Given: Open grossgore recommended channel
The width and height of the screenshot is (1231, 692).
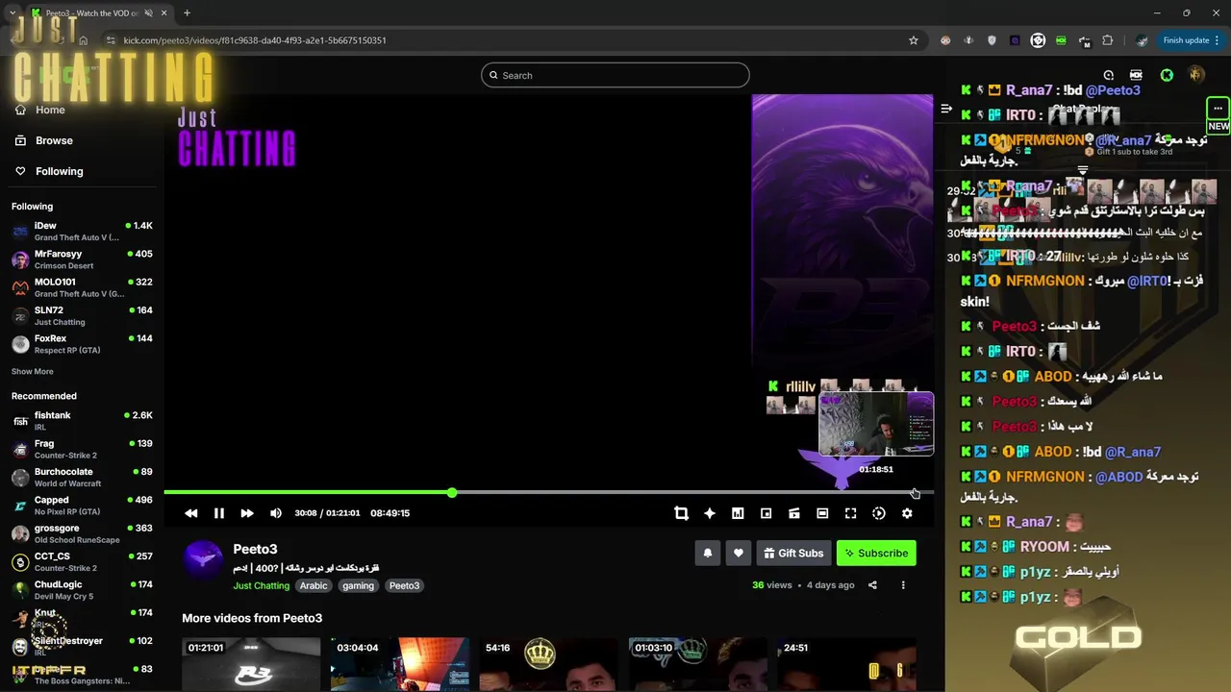Looking at the screenshot, I should (x=83, y=533).
